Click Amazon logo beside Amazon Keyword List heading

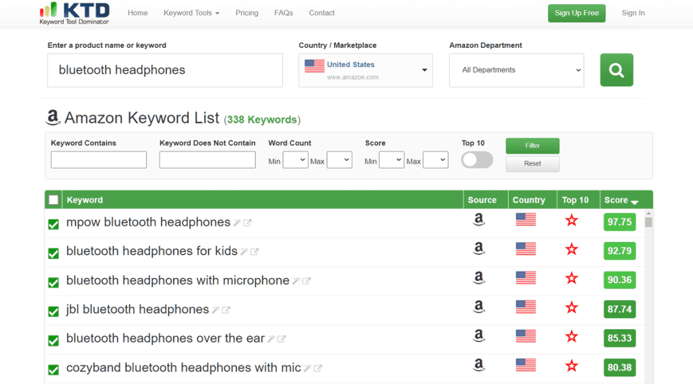pos(53,118)
